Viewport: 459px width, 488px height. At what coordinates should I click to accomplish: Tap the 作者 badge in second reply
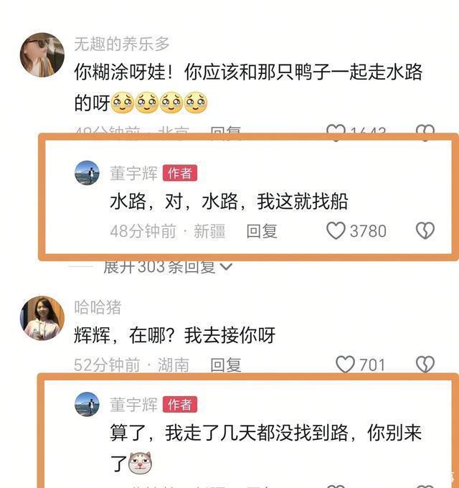(180, 405)
